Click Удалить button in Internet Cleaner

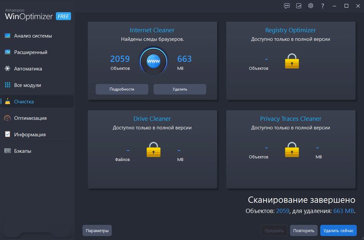coord(180,89)
